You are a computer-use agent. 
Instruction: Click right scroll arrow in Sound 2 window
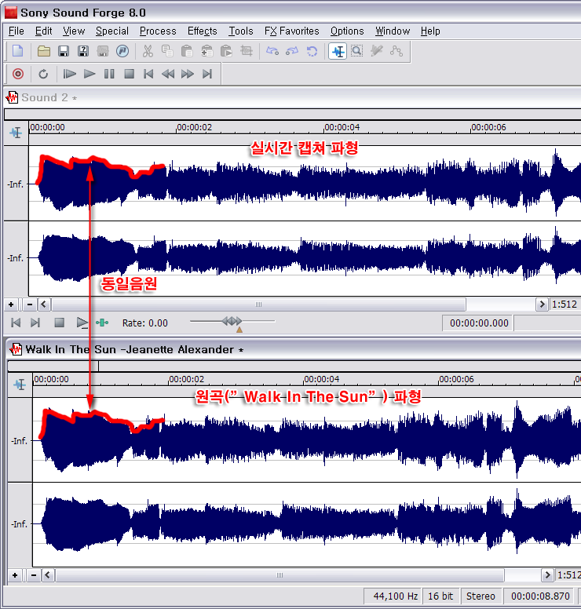542,304
